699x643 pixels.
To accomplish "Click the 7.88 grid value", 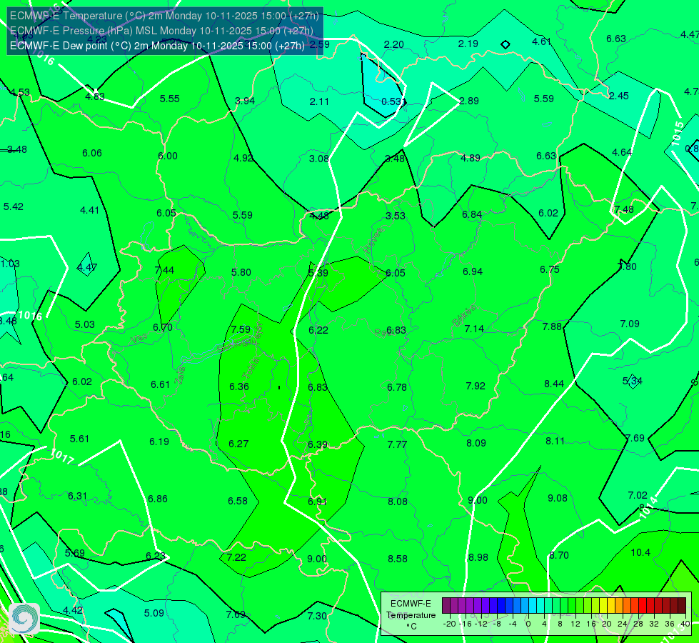I will (552, 327).
